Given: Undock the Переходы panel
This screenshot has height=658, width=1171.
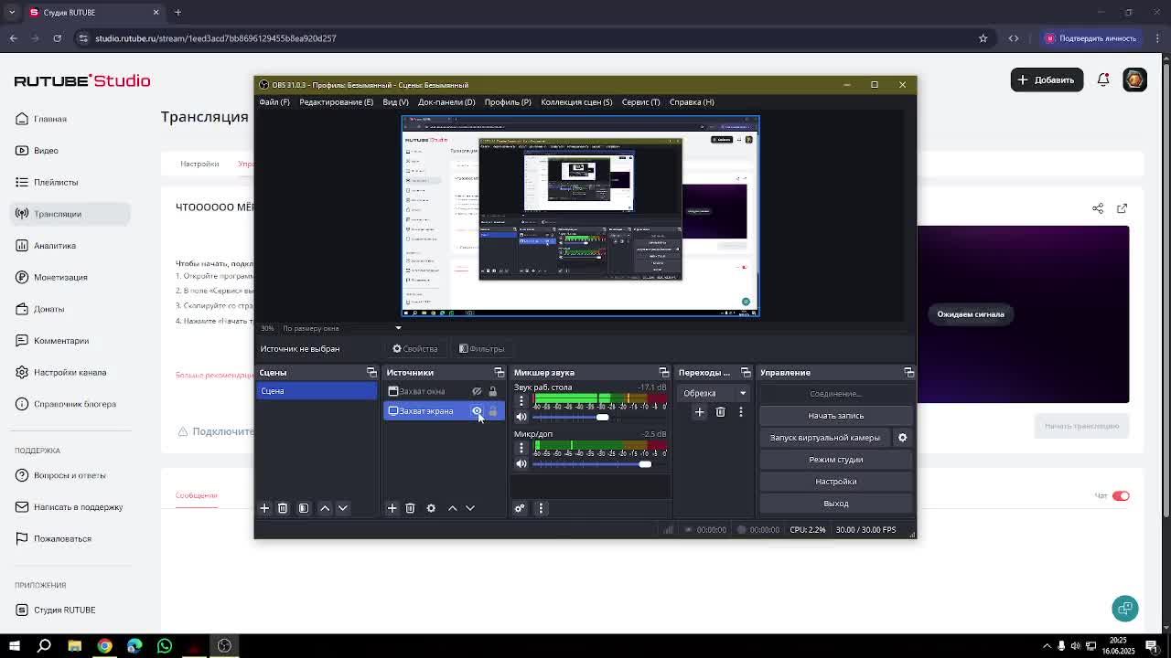Looking at the screenshot, I should [746, 373].
